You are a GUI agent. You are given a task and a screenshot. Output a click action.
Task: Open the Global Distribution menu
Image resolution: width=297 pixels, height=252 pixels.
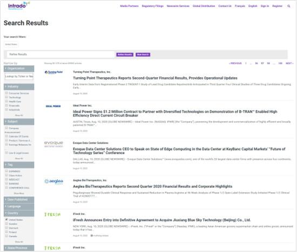204,6
